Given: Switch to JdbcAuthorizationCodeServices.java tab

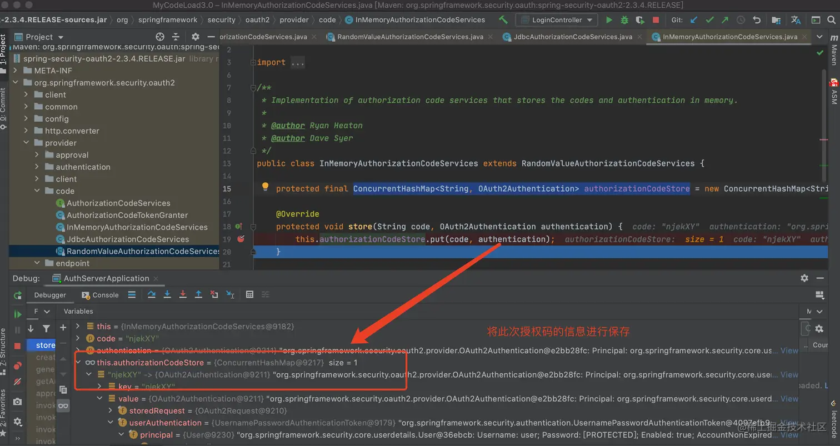Looking at the screenshot, I should tap(573, 37).
